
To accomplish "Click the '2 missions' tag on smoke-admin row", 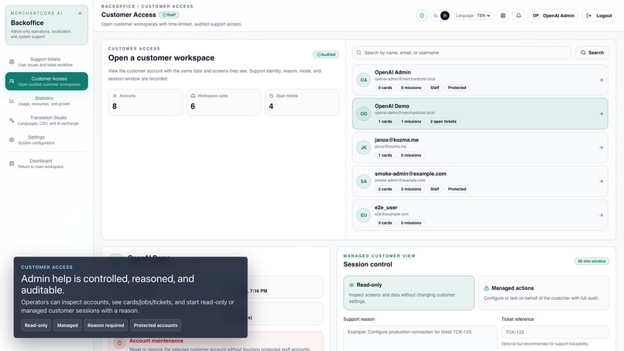I will (x=410, y=189).
